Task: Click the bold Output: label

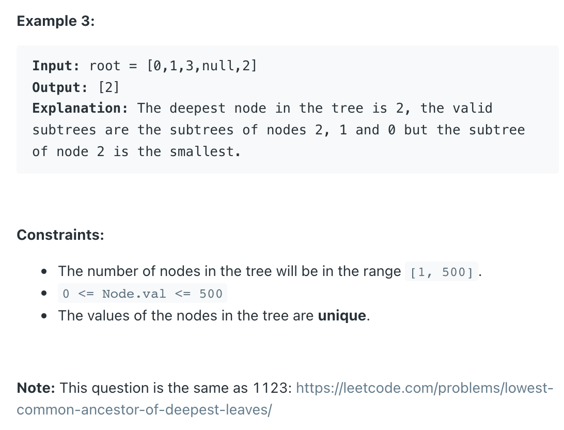Action: tap(60, 87)
